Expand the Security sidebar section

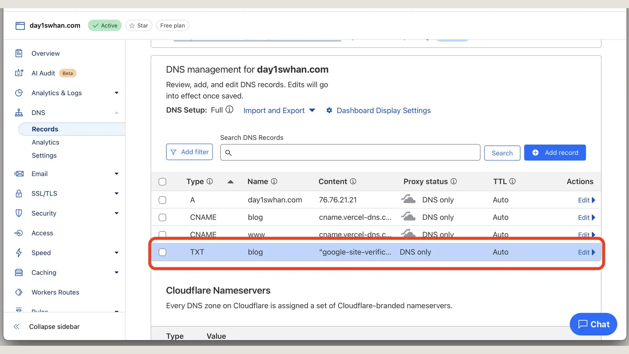click(117, 213)
